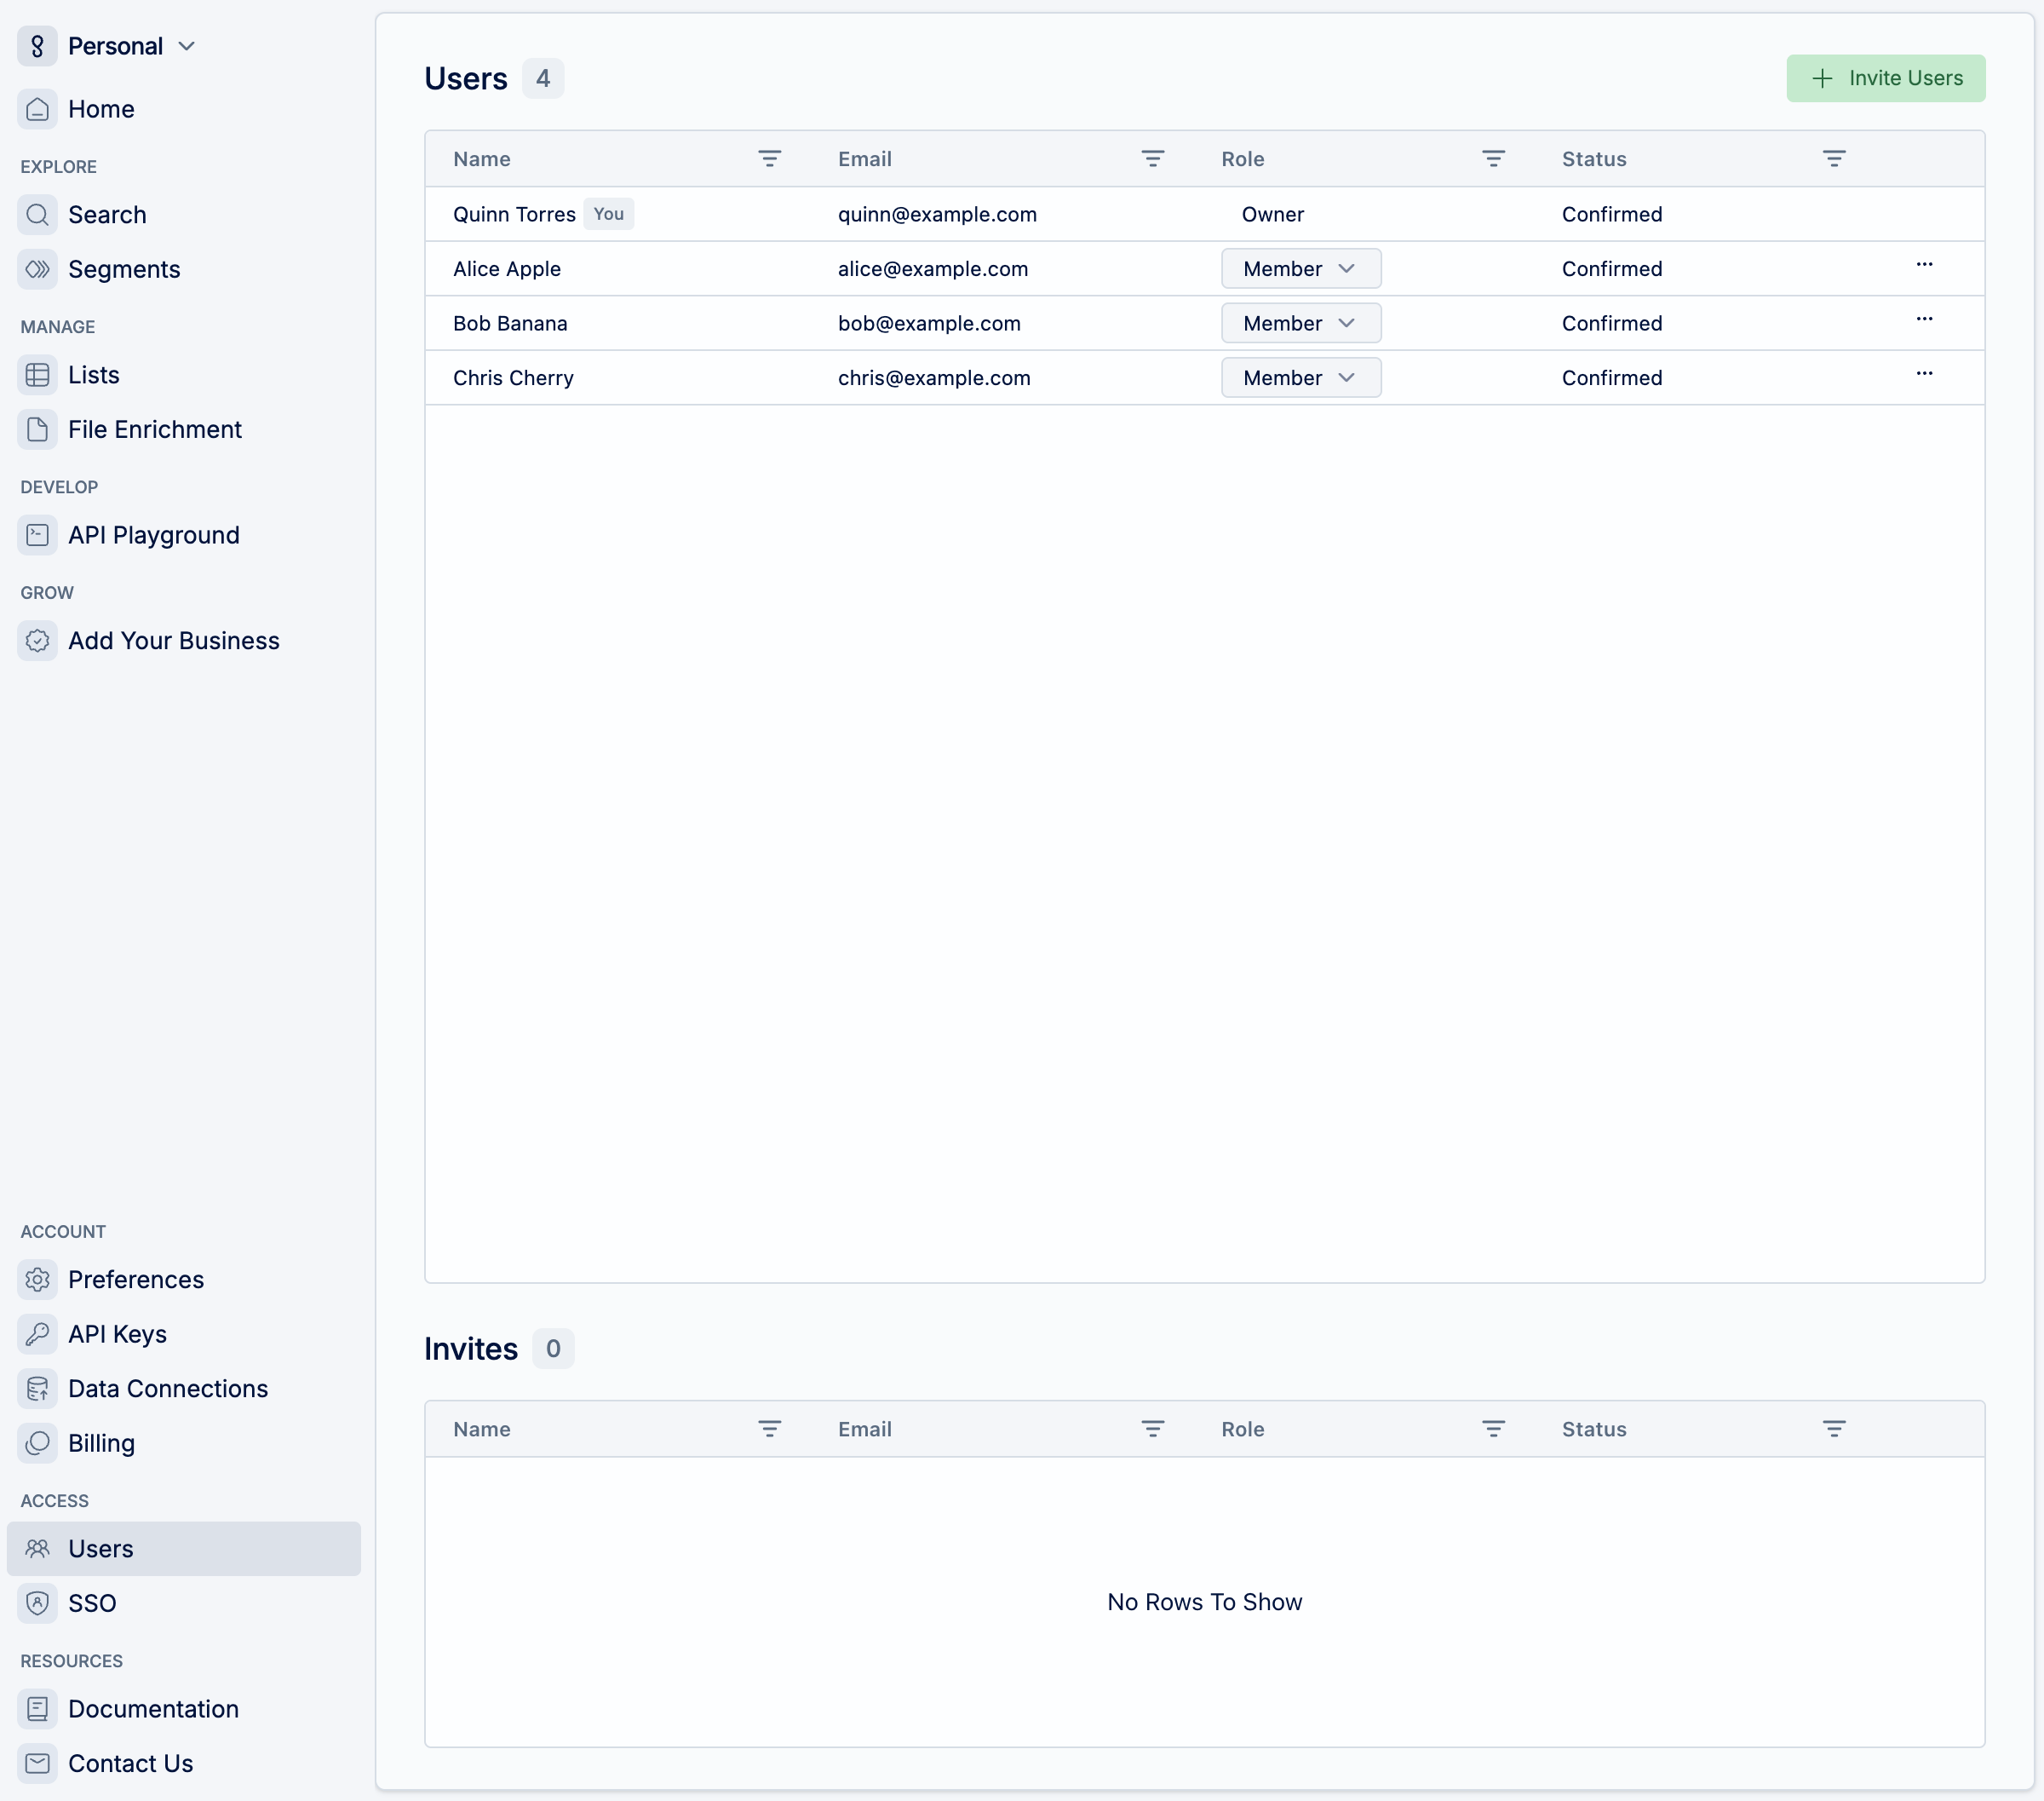Open Alice Apple's Member role dropdown
Image resolution: width=2044 pixels, height=1801 pixels.
(1300, 268)
